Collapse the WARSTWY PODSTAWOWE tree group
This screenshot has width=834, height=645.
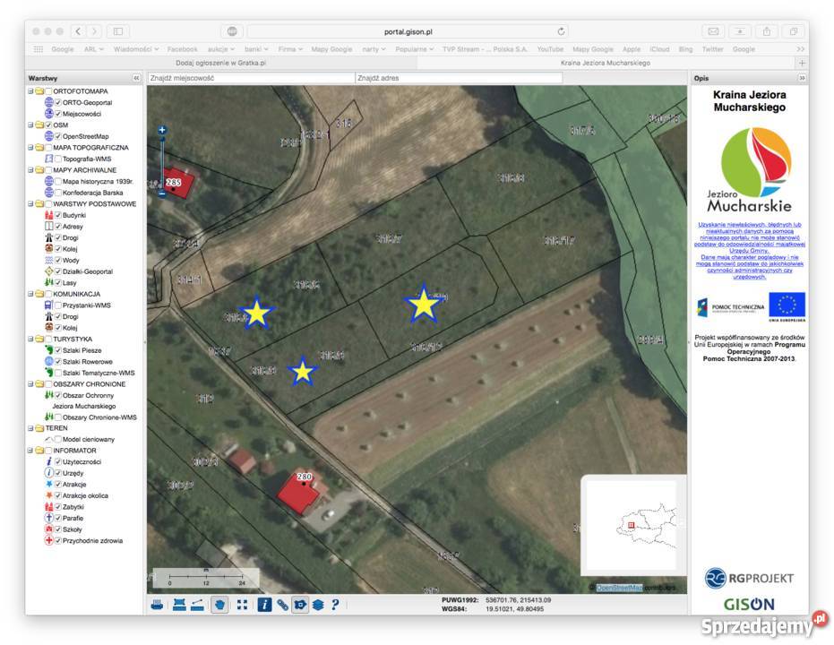(30, 203)
